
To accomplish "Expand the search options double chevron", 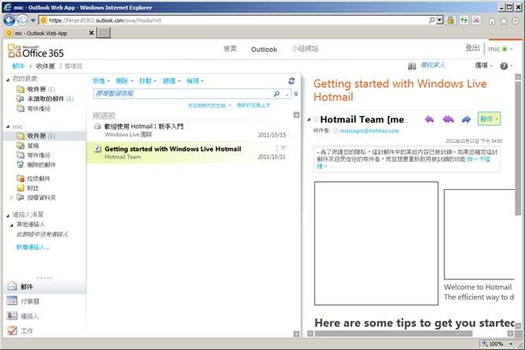I will tap(296, 94).
